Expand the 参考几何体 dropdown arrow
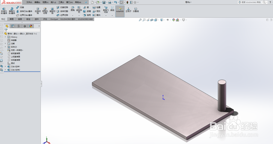 [106, 16]
